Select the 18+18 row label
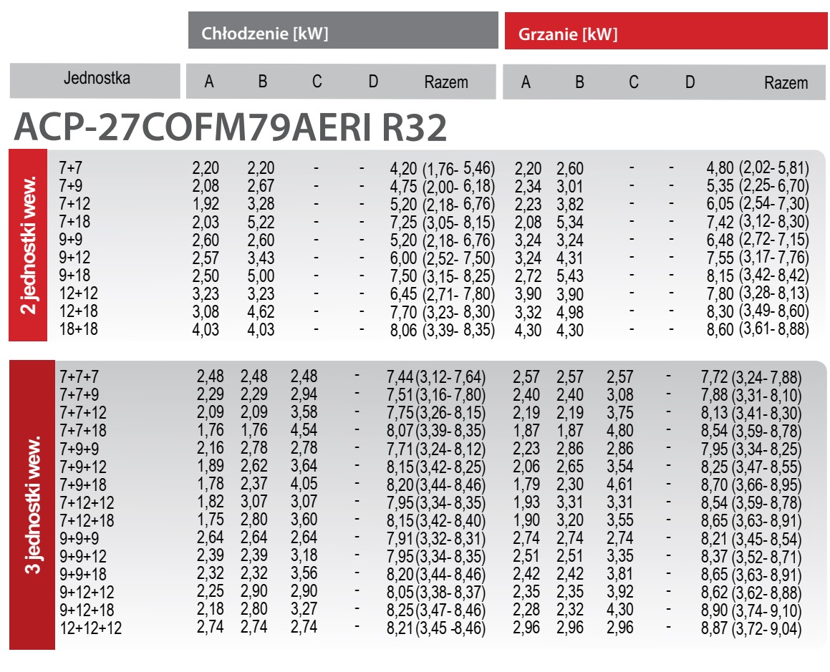The width and height of the screenshot is (830, 672). click(78, 329)
